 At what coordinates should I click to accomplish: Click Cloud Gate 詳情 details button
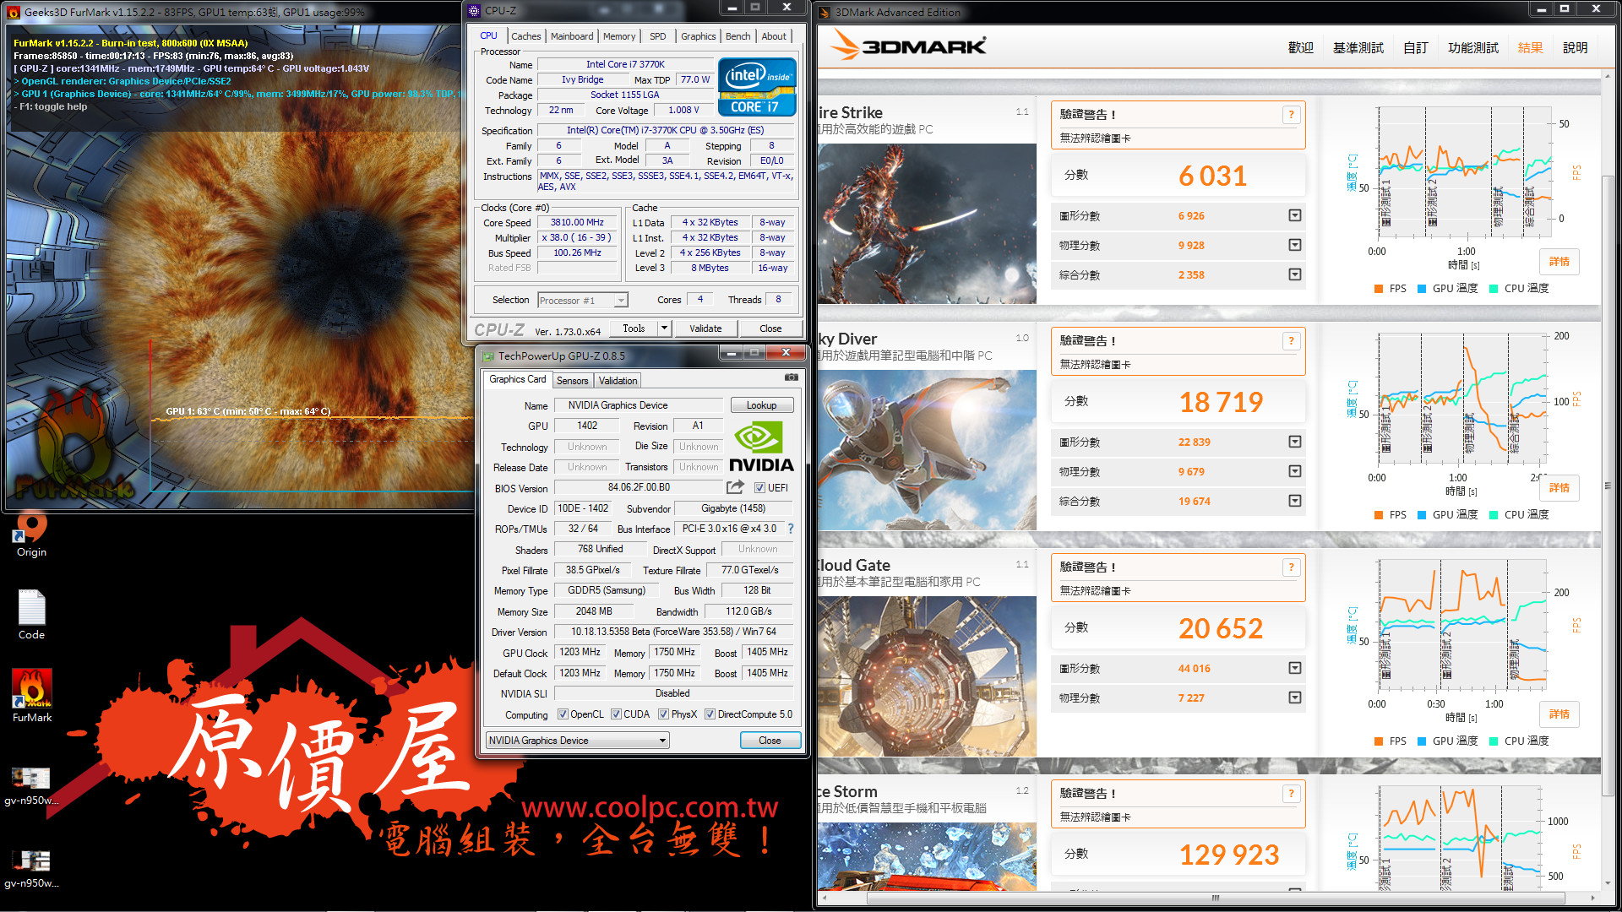[x=1559, y=714]
